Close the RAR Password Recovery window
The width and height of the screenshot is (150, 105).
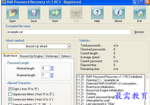pyautogui.click(x=147, y=2)
